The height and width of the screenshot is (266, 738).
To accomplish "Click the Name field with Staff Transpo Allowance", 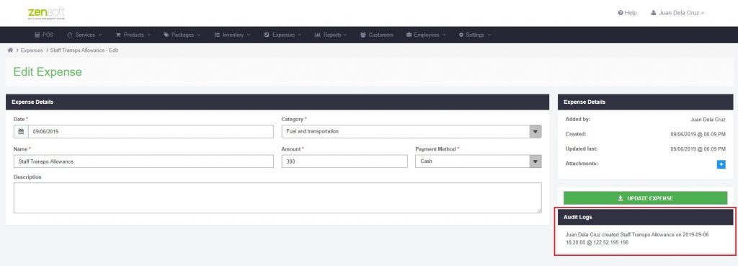I will pos(143,161).
